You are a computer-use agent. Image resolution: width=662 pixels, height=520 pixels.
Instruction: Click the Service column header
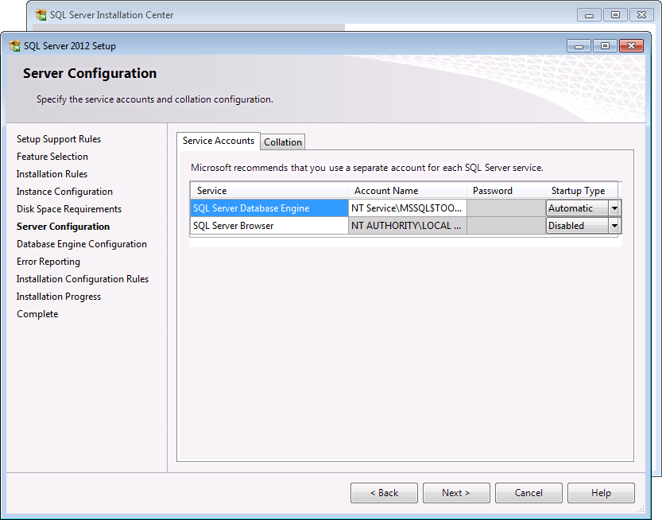tap(269, 191)
